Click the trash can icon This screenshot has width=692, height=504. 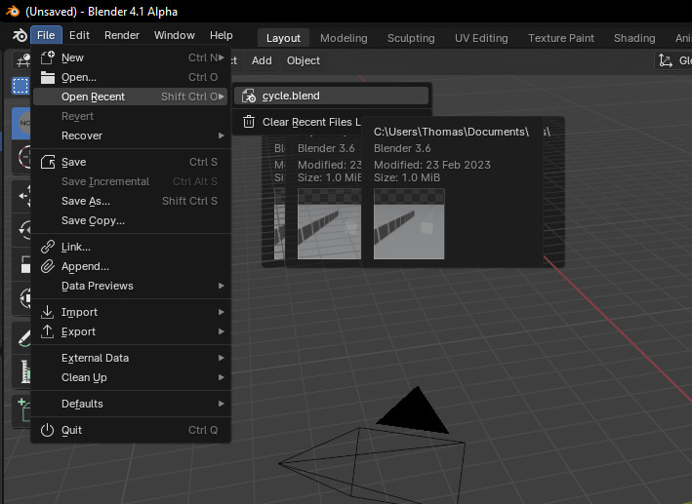click(249, 122)
